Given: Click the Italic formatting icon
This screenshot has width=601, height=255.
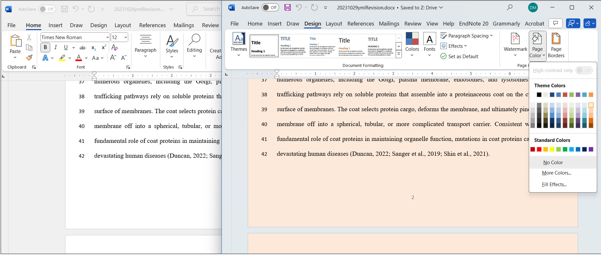Looking at the screenshot, I should tap(56, 48).
